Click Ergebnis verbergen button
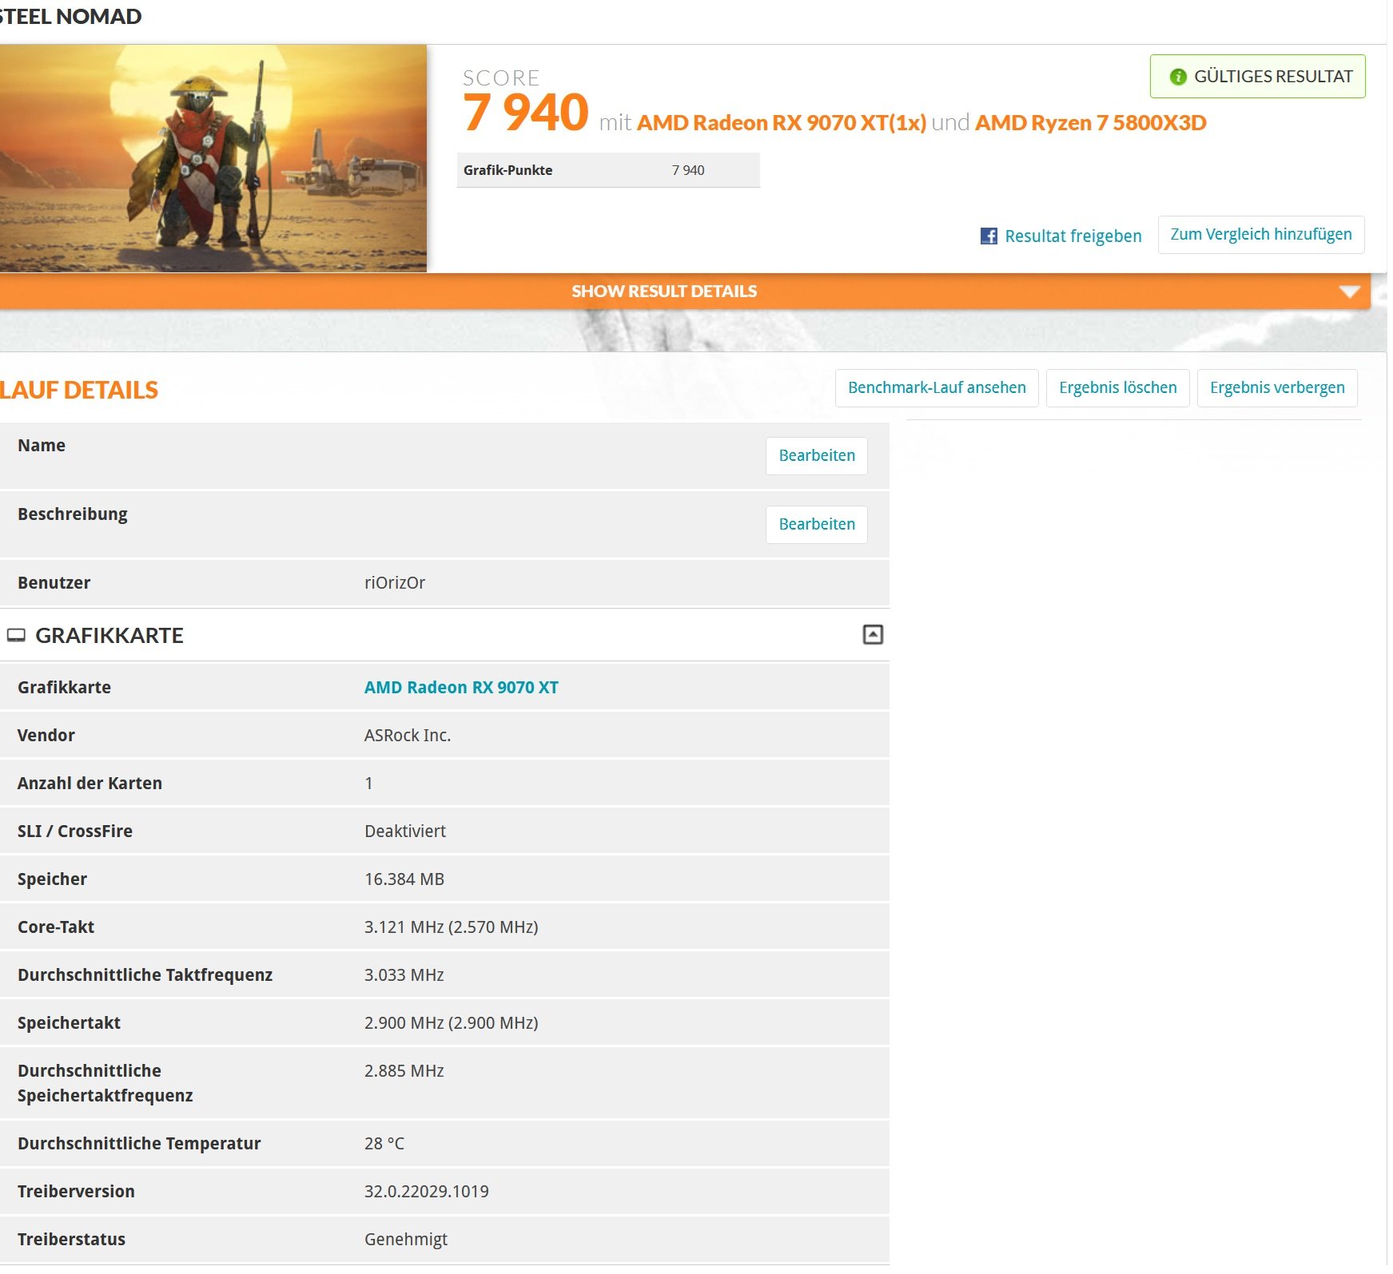1393x1274 pixels. 1276,387
